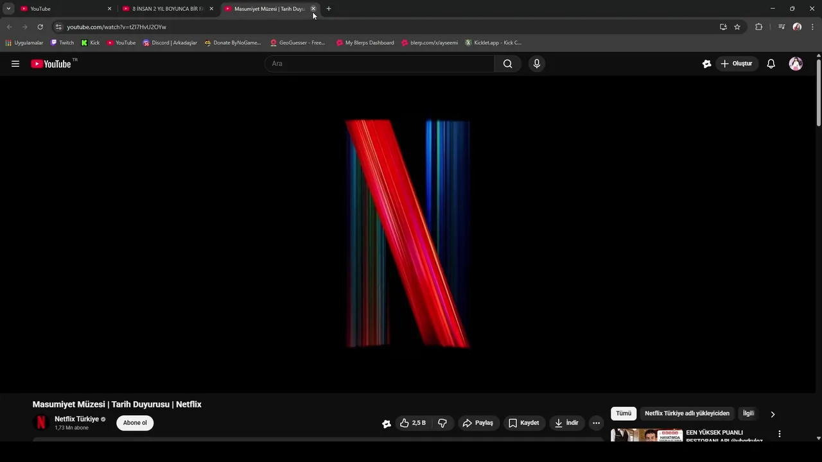Reload the current page
This screenshot has width=822, height=462.
click(40, 27)
